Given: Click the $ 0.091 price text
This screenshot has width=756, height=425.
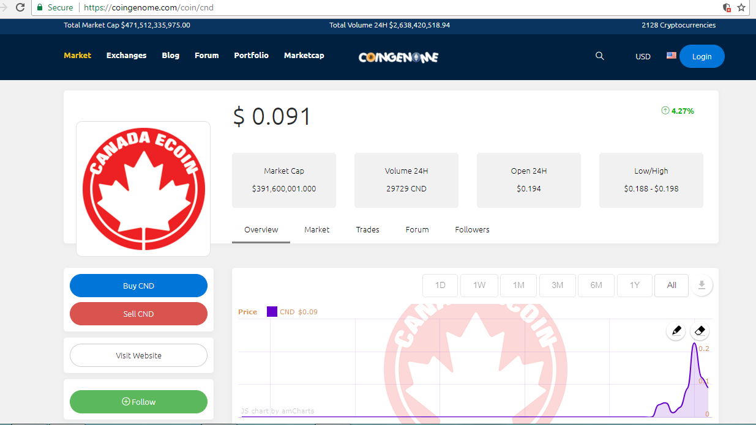Looking at the screenshot, I should (272, 116).
